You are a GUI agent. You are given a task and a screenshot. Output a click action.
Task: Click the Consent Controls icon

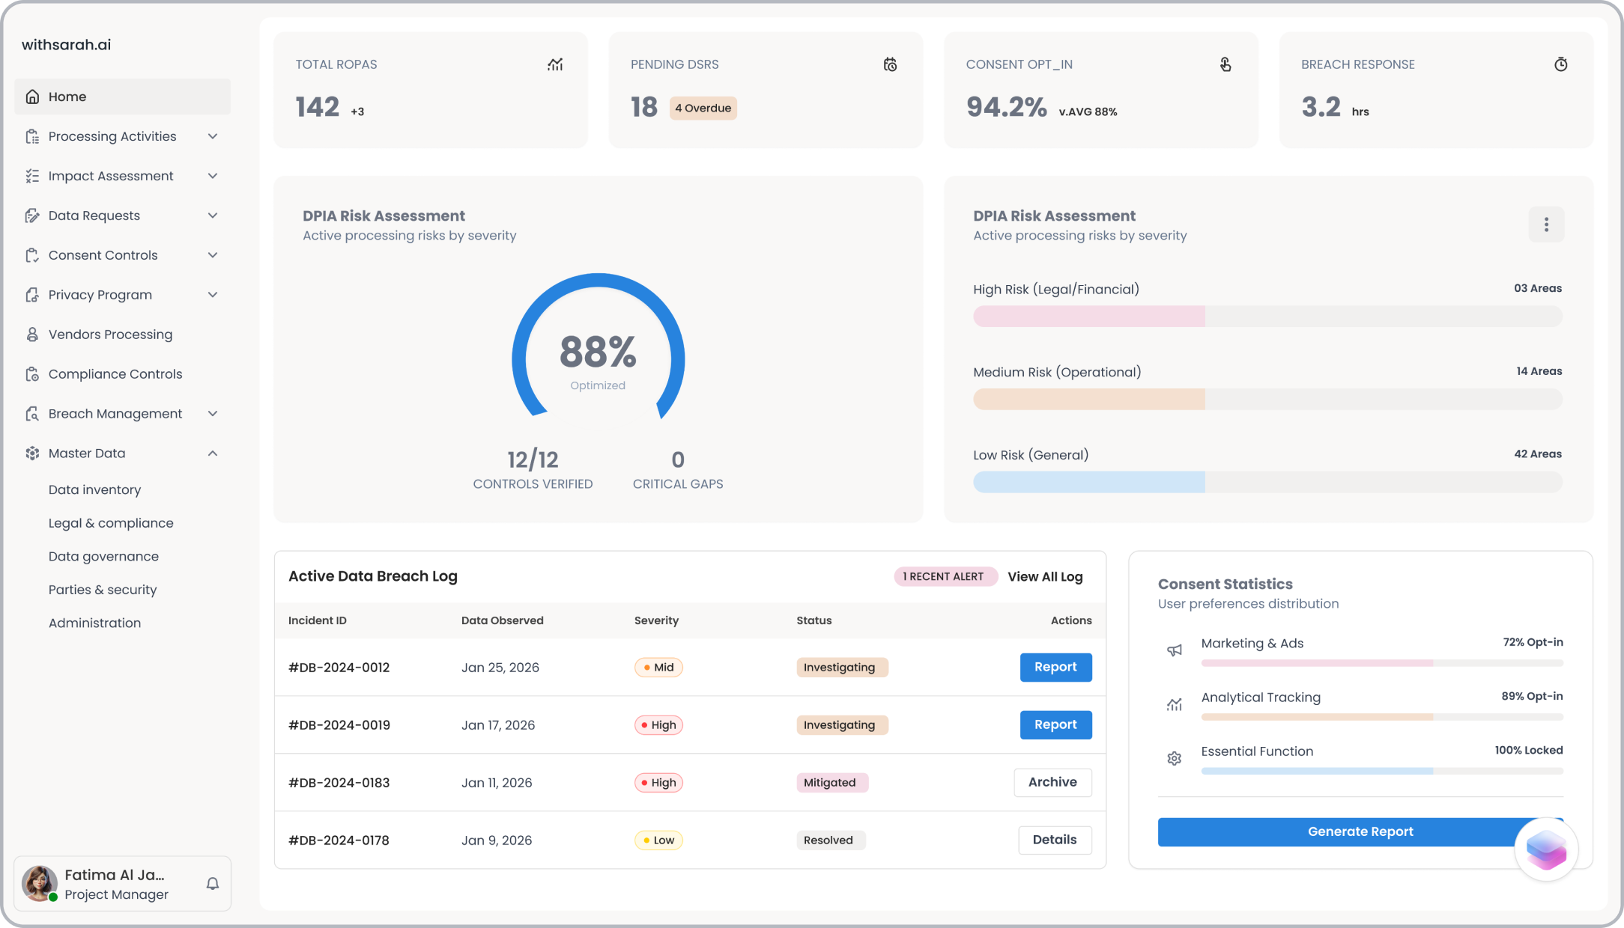[x=32, y=255]
